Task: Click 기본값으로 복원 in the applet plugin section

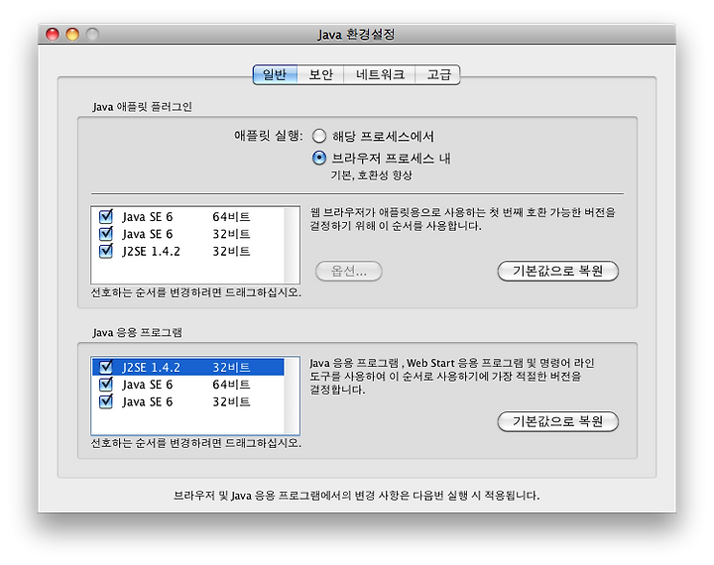Action: (557, 272)
